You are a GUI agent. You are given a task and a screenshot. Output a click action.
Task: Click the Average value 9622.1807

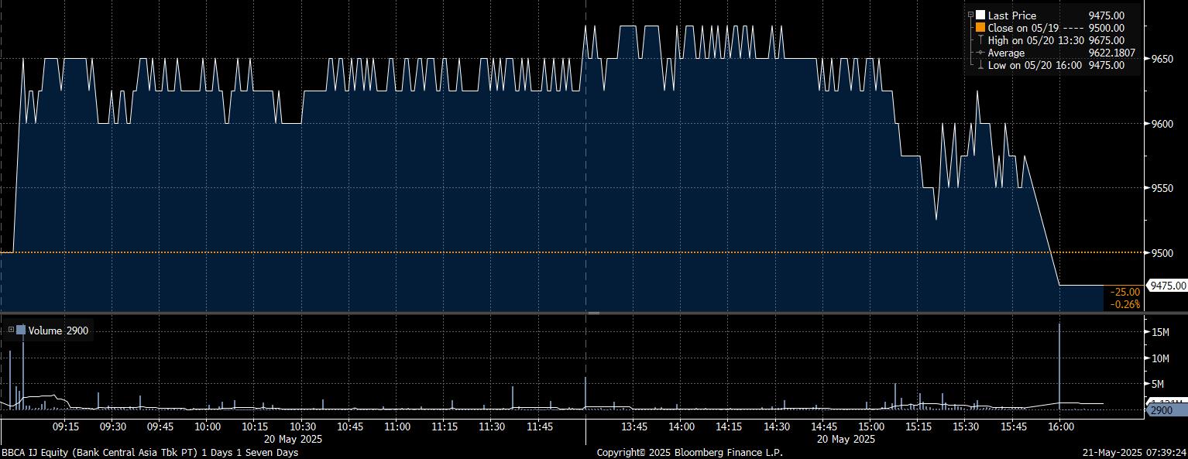point(1112,53)
